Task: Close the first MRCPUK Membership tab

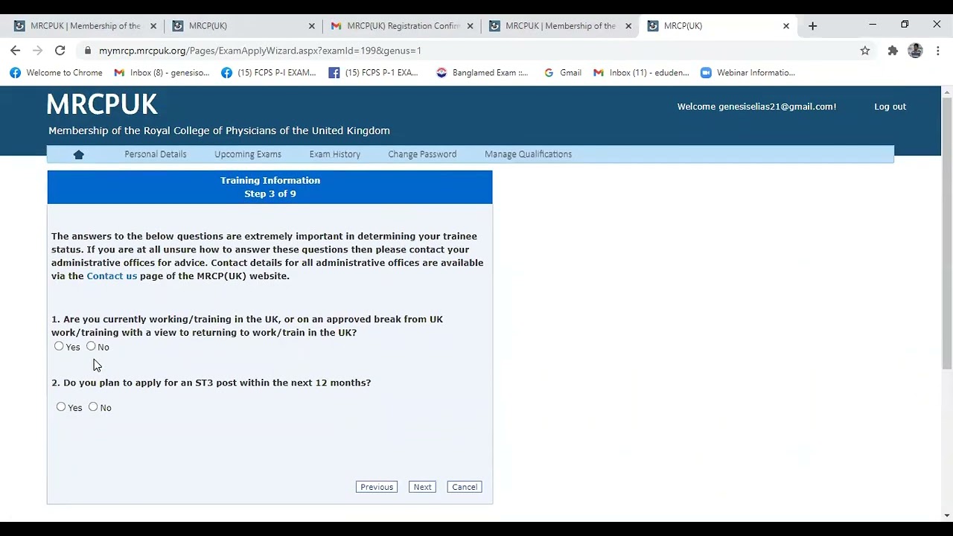Action: pyautogui.click(x=153, y=26)
